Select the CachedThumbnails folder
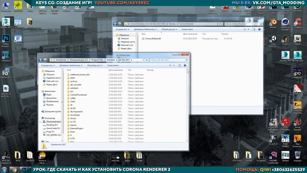Image resolution: width=307 pixels, height=173 pixels. pyautogui.click(x=79, y=95)
